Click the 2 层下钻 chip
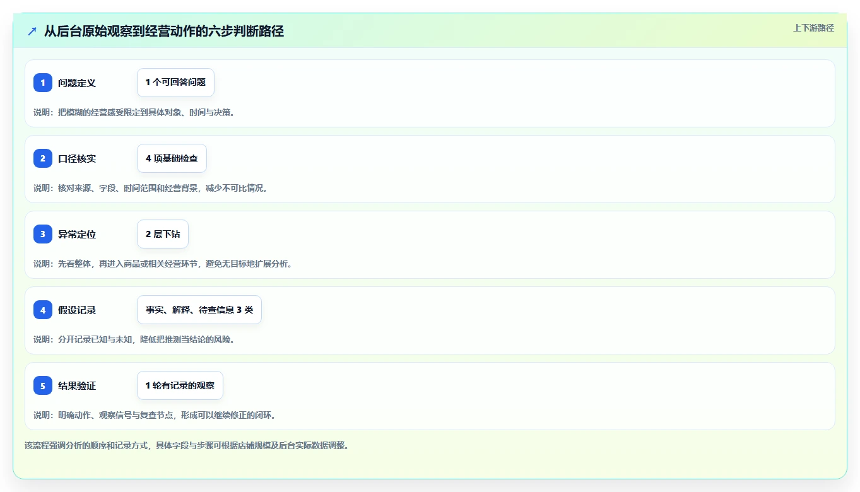Screen dimensions: 860x492 pos(163,234)
